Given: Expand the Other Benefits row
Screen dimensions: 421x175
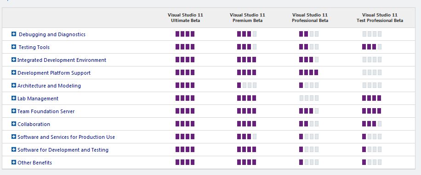Looking at the screenshot, I should click(14, 163).
